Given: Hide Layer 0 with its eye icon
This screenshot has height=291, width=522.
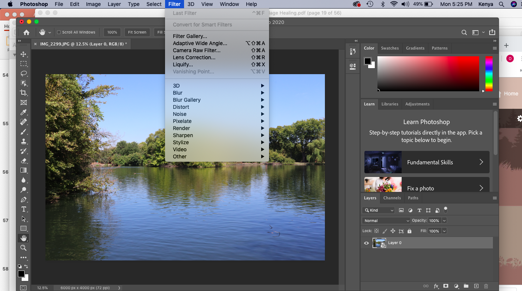Looking at the screenshot, I should click(x=366, y=243).
